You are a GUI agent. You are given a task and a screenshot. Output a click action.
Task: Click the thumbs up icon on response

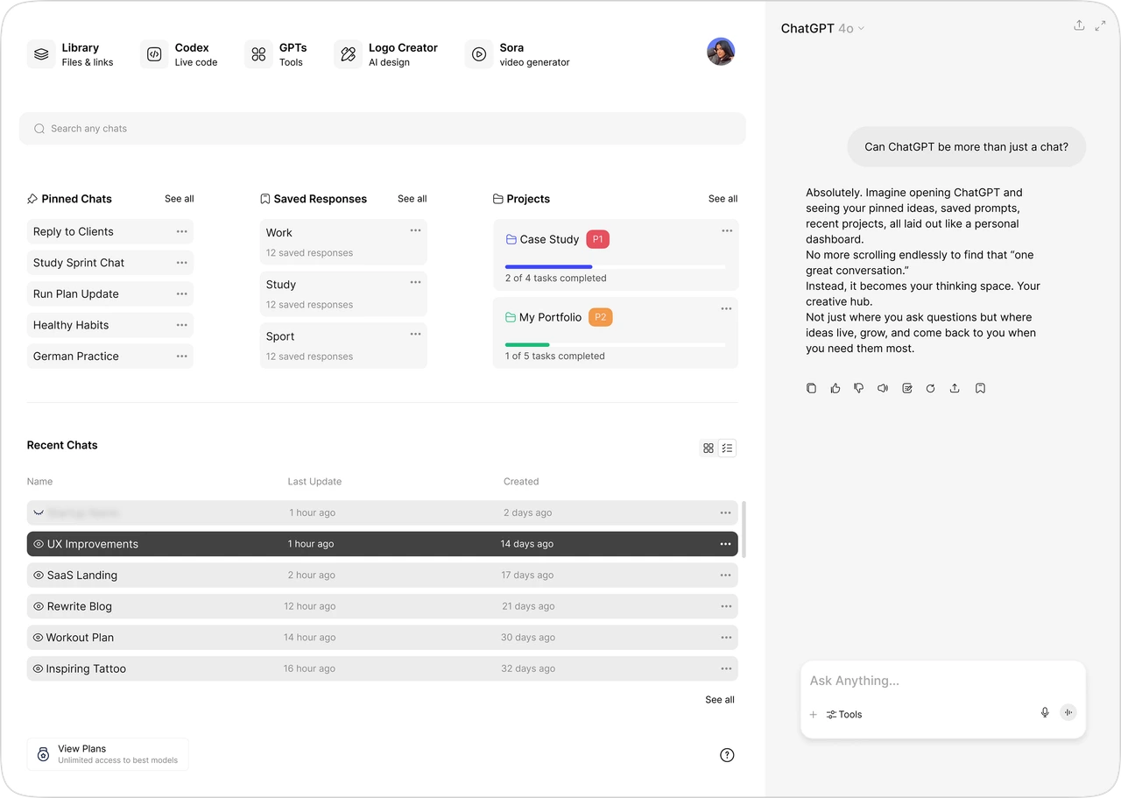click(x=835, y=388)
